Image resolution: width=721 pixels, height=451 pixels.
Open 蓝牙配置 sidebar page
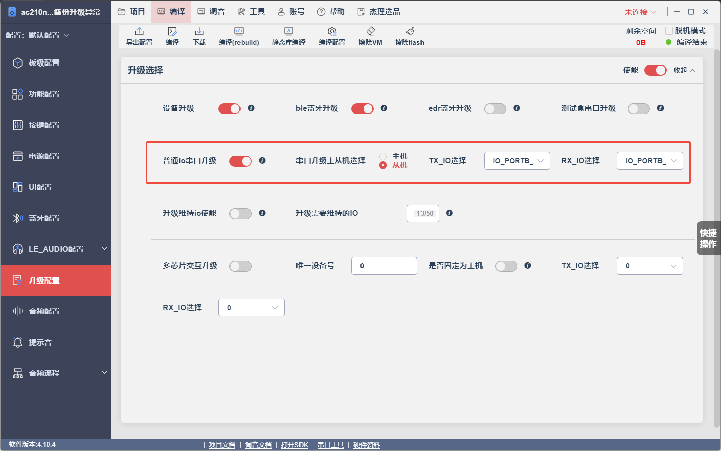pos(55,218)
